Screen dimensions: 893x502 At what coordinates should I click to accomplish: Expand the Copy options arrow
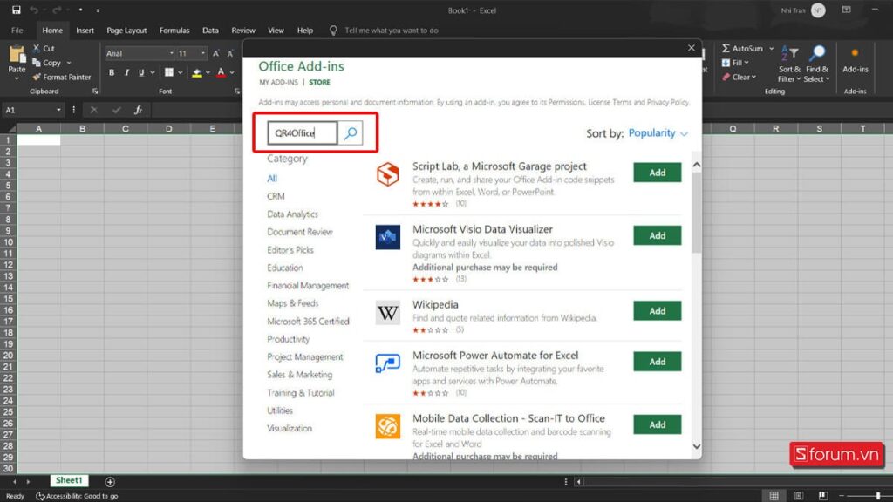[x=69, y=63]
